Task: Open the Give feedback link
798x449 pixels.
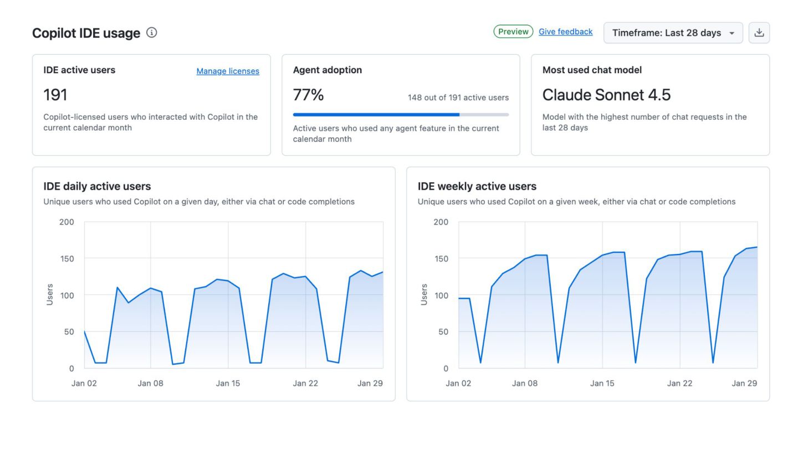Action: (565, 32)
